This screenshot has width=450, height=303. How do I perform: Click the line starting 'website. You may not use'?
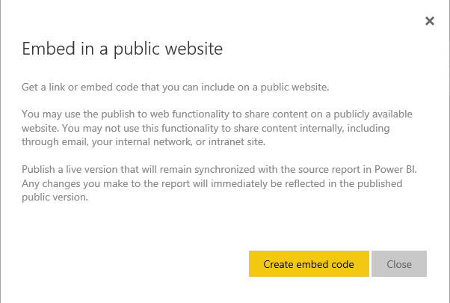click(x=206, y=128)
